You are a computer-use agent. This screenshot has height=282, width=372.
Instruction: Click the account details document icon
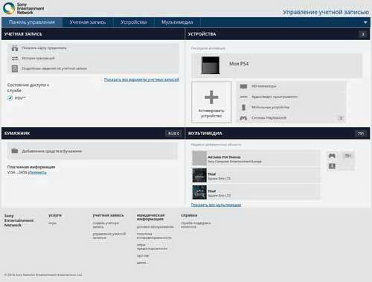click(x=15, y=68)
